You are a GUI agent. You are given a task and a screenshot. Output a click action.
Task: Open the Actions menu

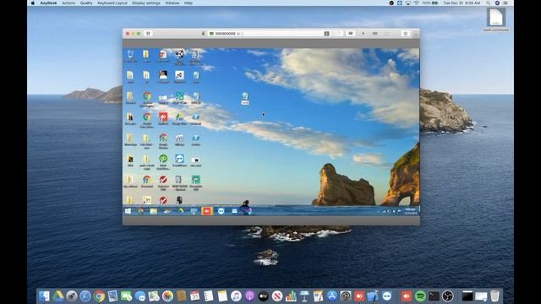68,3
